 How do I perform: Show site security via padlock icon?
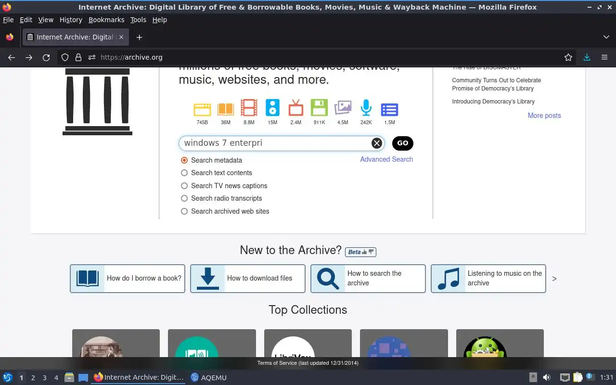(x=78, y=57)
